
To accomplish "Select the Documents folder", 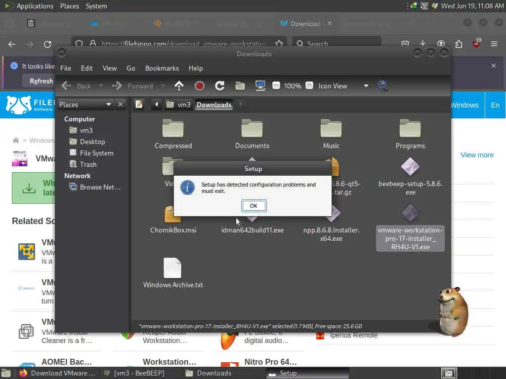I will pyautogui.click(x=252, y=134).
